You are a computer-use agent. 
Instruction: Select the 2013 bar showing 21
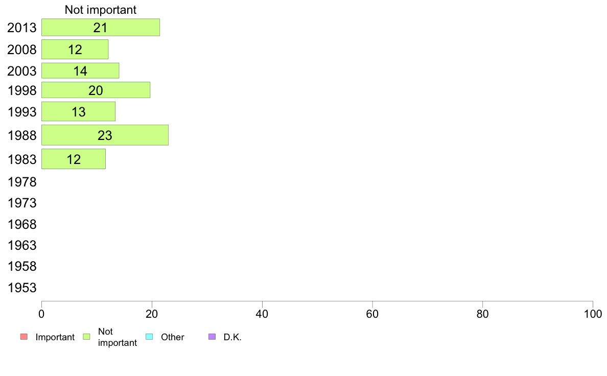[x=101, y=27]
